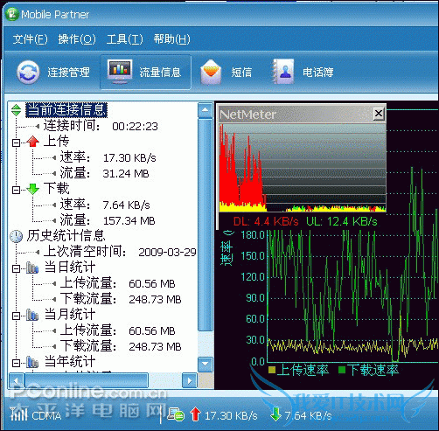
Task: Close the NetMeter window
Action: click(379, 113)
